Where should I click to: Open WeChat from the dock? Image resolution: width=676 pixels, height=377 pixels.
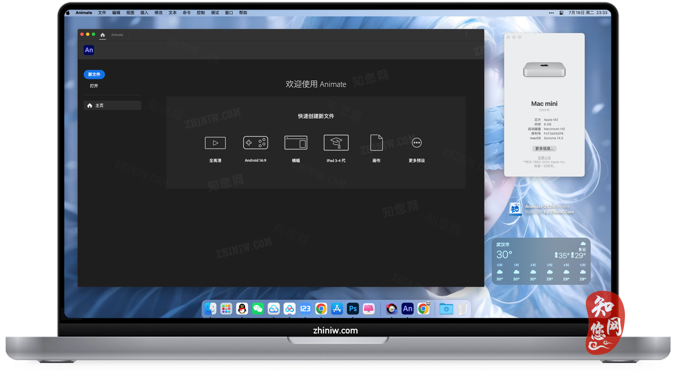click(x=258, y=309)
